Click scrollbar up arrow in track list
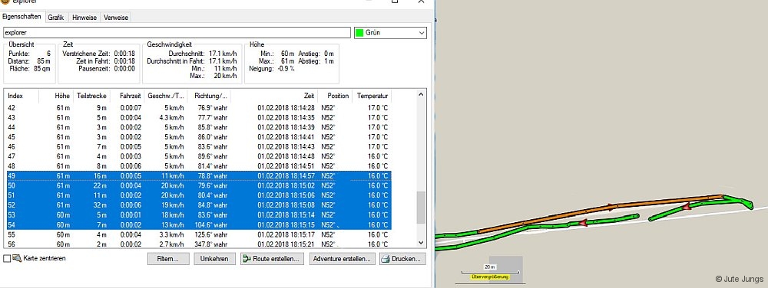 click(x=421, y=94)
